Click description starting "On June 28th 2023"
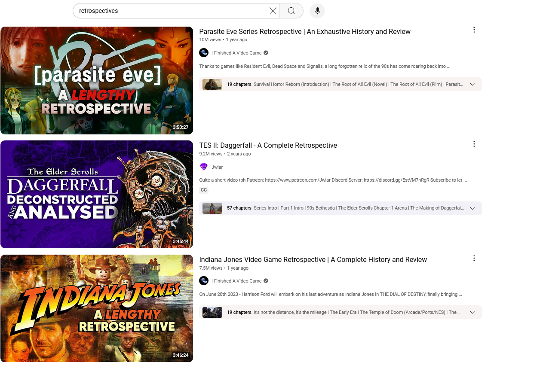The height and width of the screenshot is (368, 546). tap(331, 295)
